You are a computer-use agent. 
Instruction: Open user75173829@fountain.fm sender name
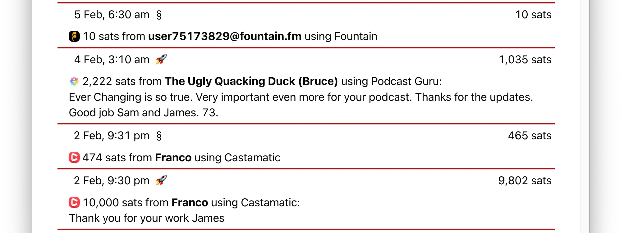(225, 36)
